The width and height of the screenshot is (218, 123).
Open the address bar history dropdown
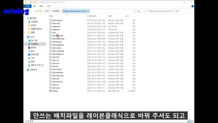pyautogui.click(x=134, y=11)
